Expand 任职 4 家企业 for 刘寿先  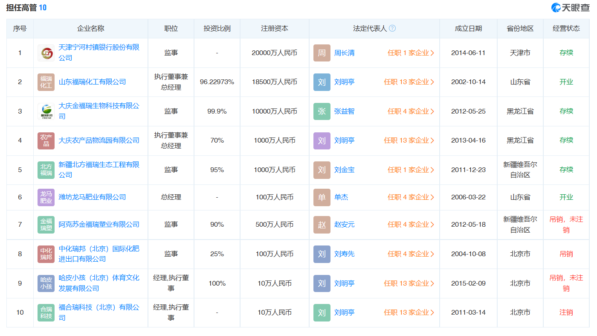(x=411, y=254)
